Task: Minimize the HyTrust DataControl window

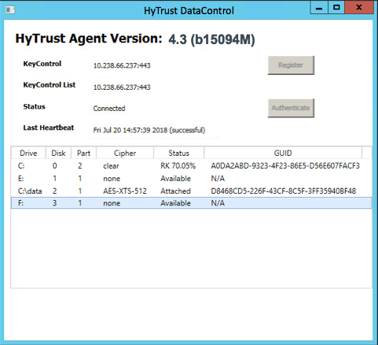Action: [319, 7]
